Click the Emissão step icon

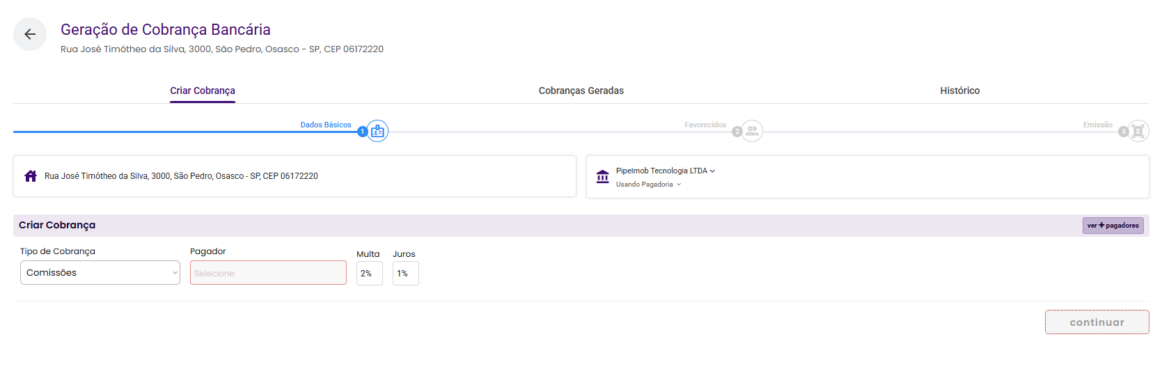tap(1138, 131)
